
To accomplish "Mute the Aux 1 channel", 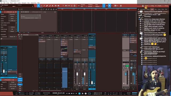I will 76,66.
